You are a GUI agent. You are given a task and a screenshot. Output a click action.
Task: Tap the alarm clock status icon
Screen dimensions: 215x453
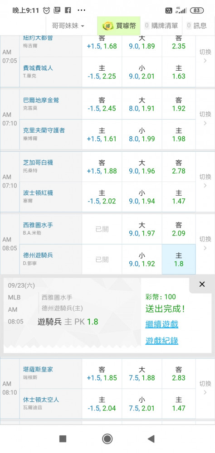pos(46,10)
